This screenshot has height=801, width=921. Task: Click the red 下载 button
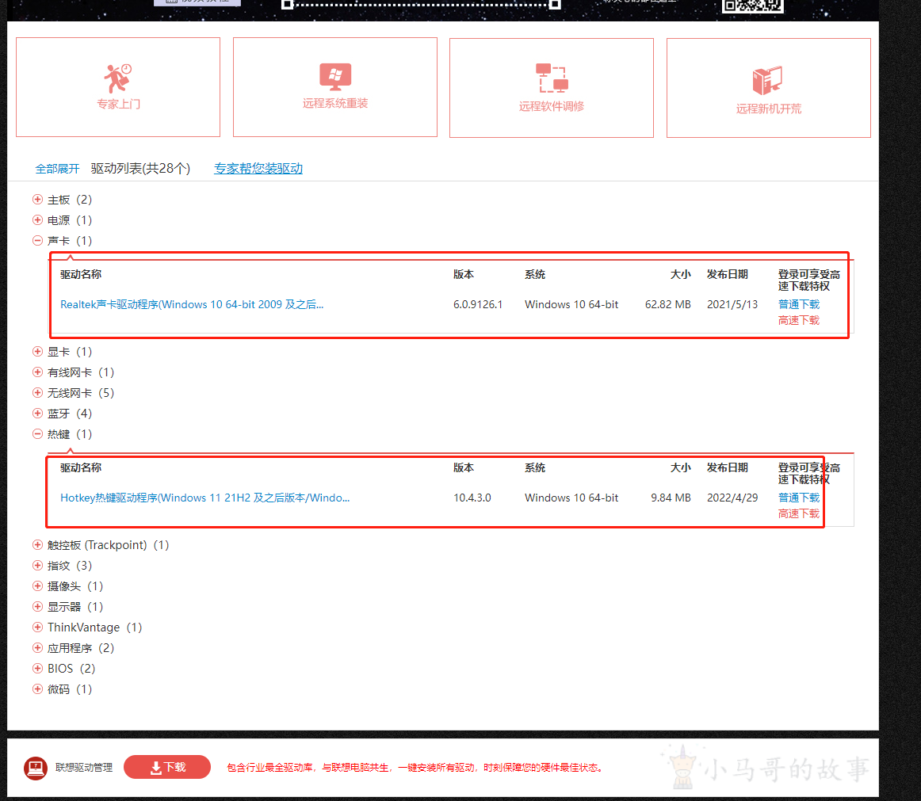tap(167, 767)
